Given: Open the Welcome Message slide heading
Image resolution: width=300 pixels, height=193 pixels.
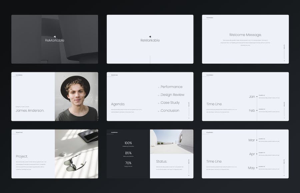Looking at the screenshot, I should 245,35.
